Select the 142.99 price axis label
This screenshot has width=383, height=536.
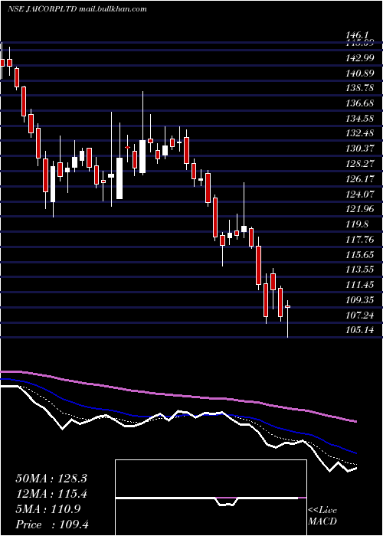[x=360, y=57]
